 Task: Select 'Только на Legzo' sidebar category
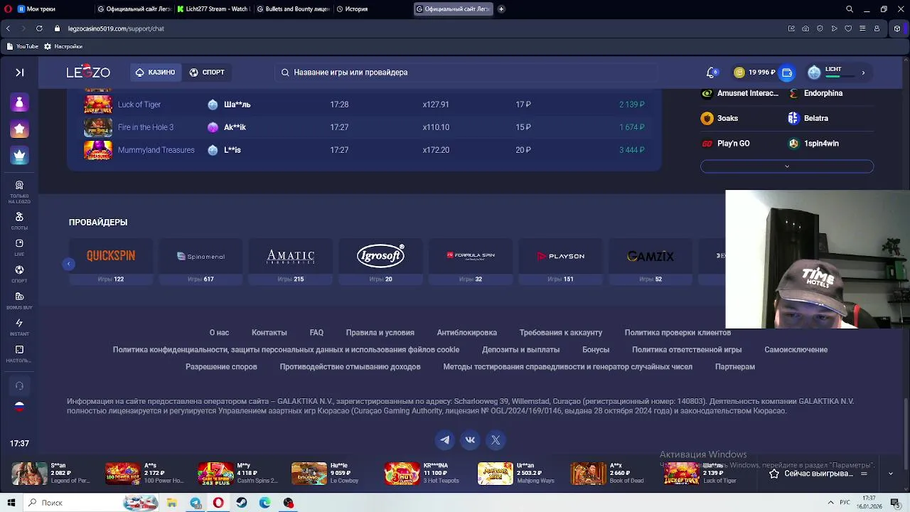(x=19, y=192)
